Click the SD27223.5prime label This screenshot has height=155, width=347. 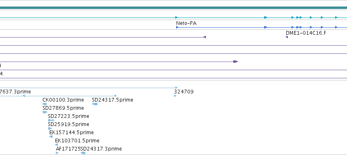tap(69, 116)
